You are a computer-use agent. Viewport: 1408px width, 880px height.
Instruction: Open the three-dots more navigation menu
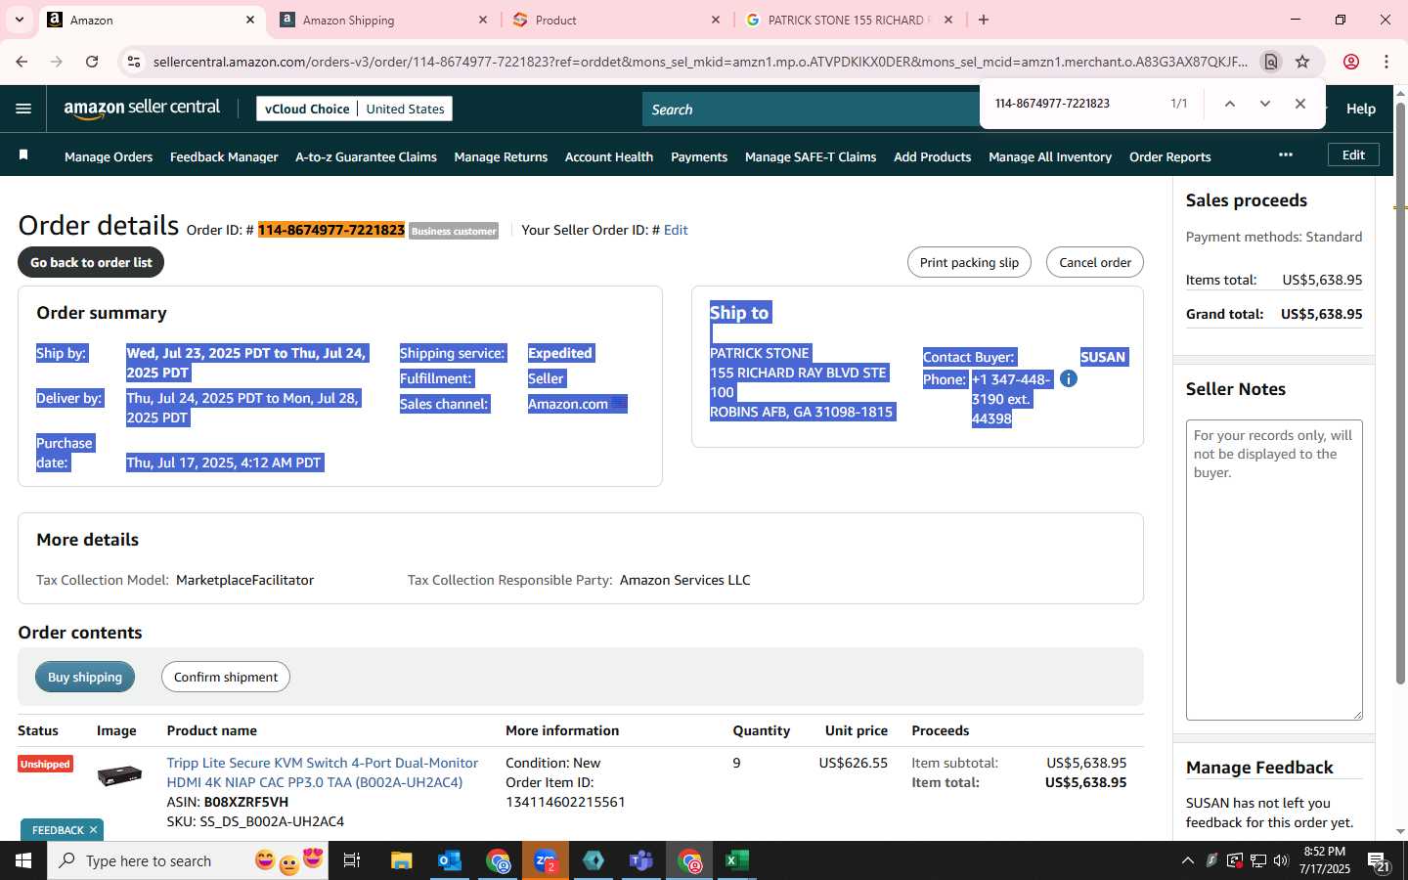pyautogui.click(x=1286, y=154)
